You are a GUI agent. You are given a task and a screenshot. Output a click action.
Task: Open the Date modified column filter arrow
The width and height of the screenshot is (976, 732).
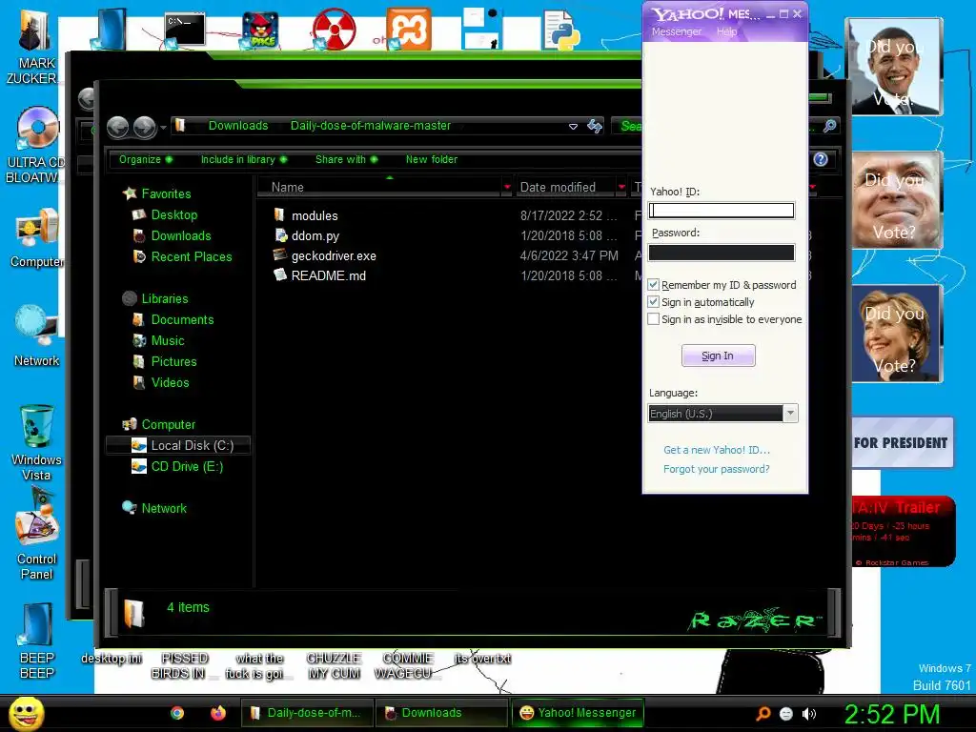tap(621, 188)
